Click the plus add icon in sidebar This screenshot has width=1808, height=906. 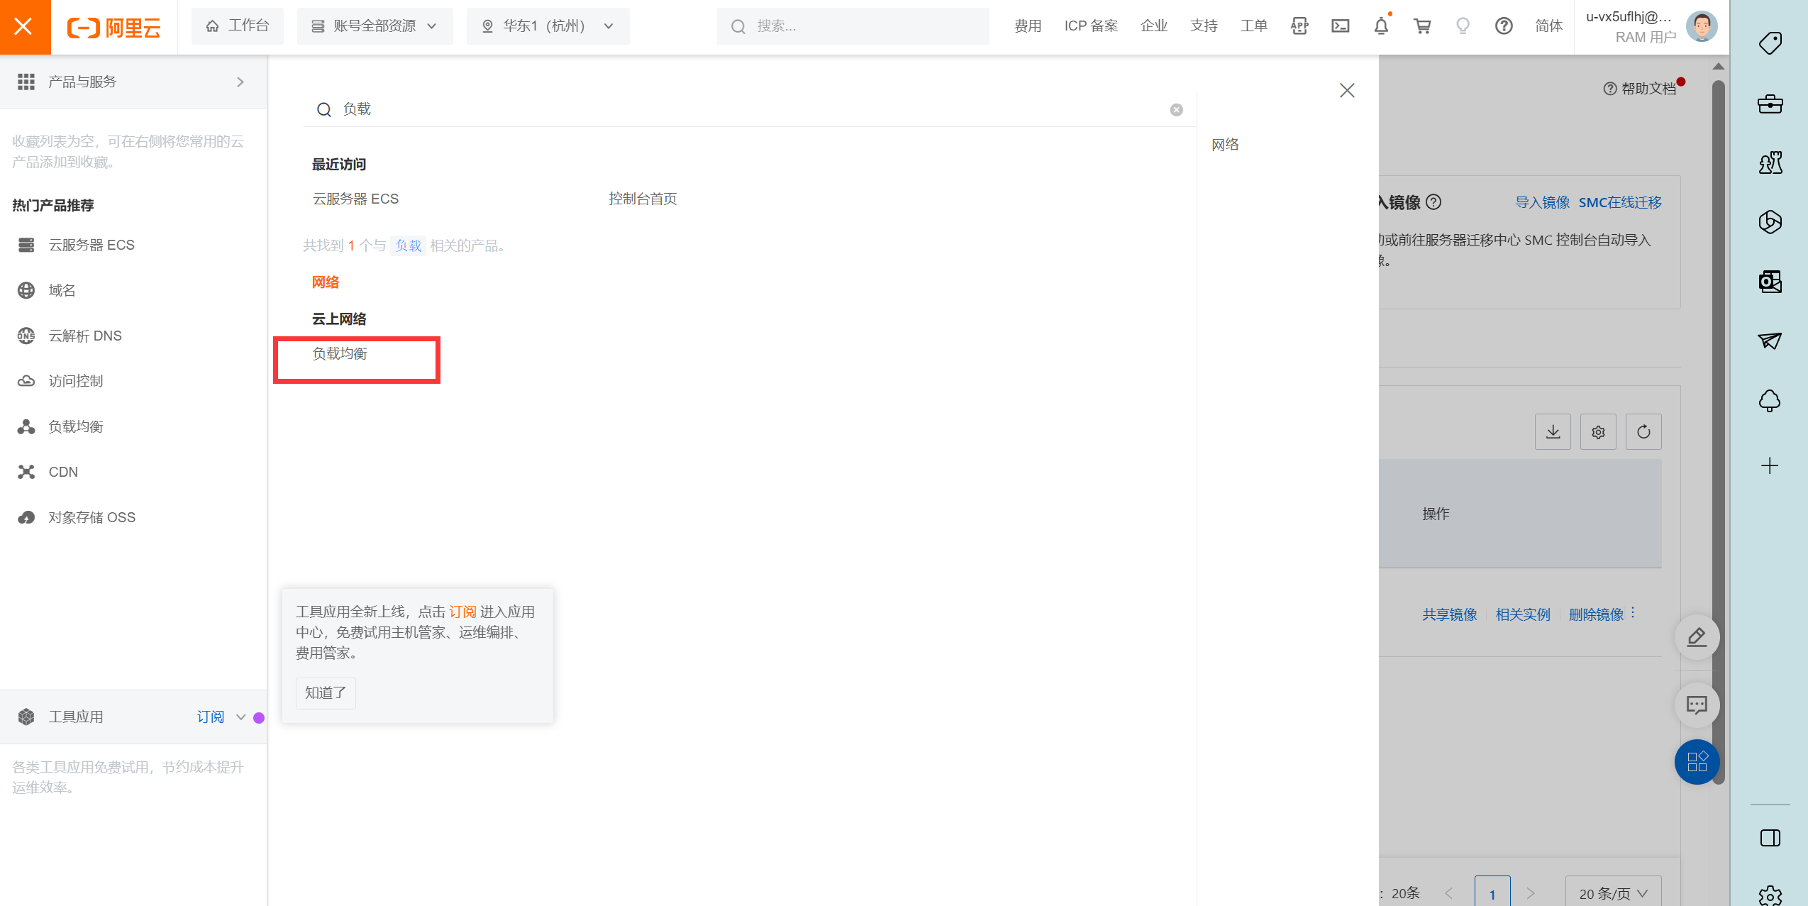click(1770, 465)
